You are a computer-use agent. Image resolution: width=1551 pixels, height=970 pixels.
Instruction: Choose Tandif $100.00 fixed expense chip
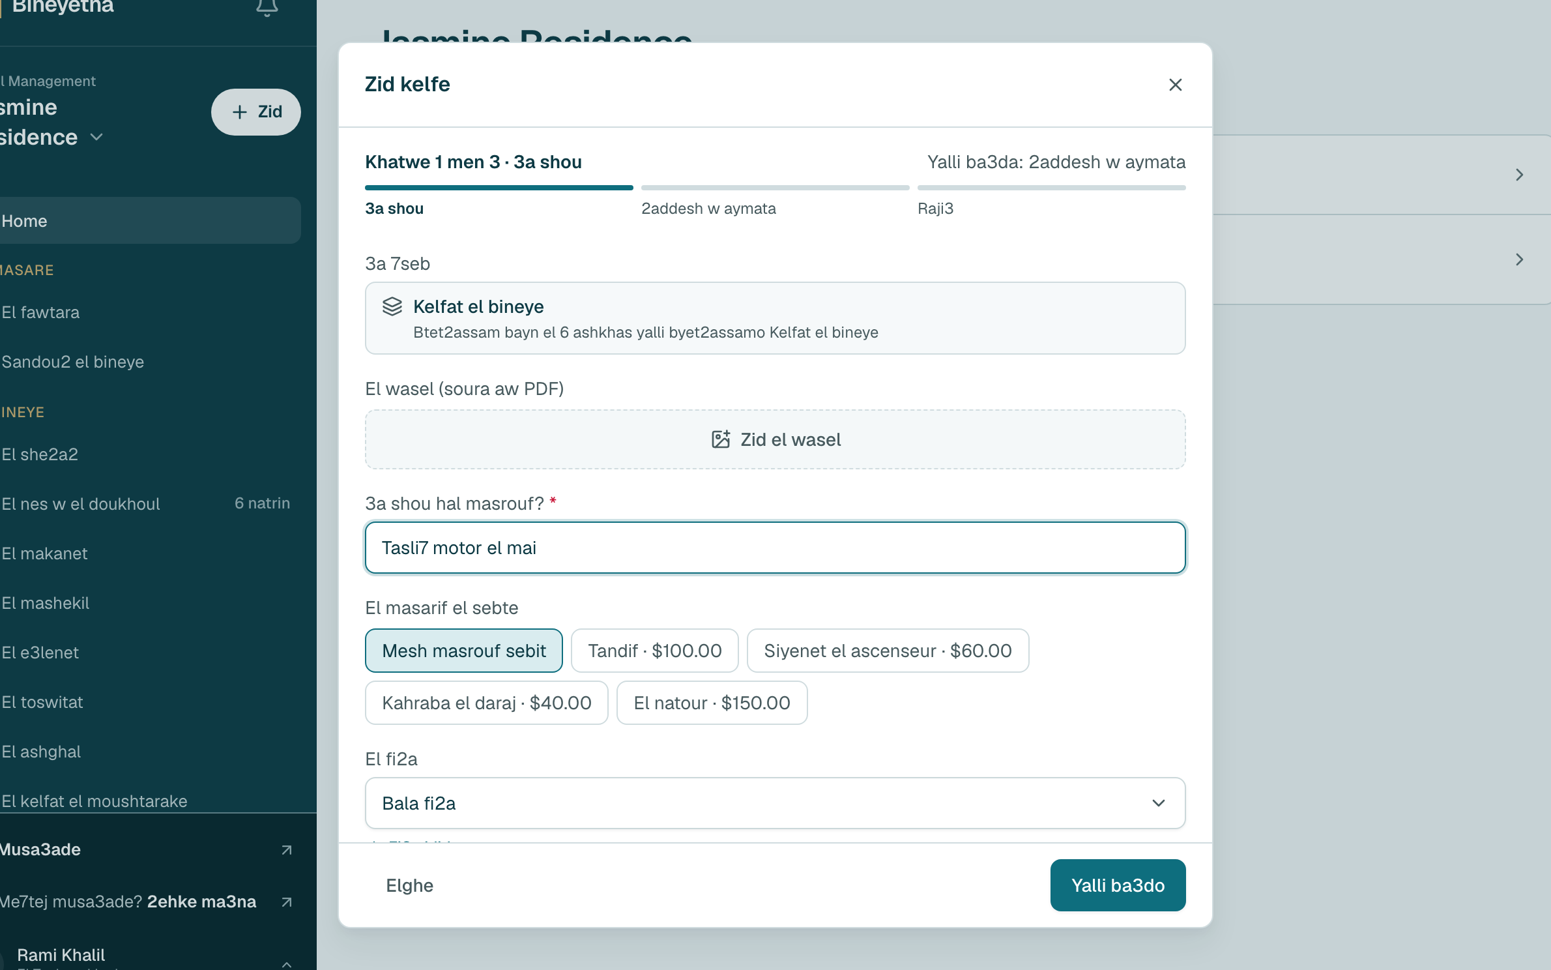point(655,651)
